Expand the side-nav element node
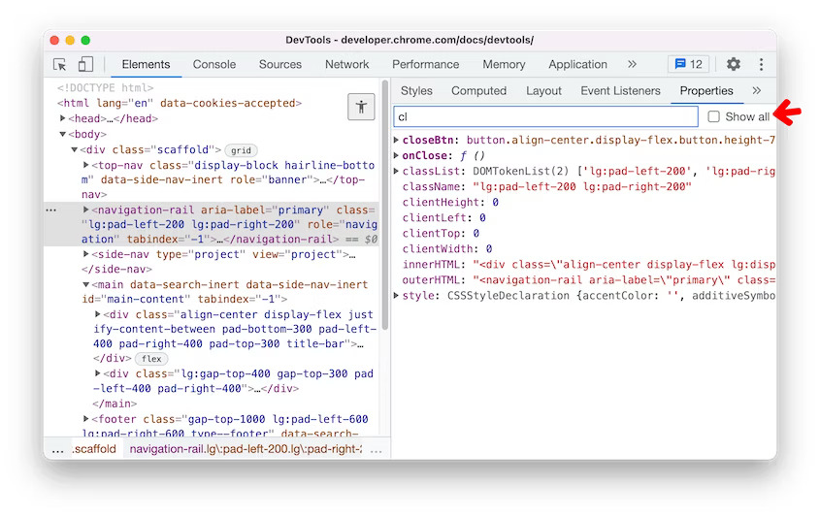Screen dimensions: 820x517 [85, 254]
